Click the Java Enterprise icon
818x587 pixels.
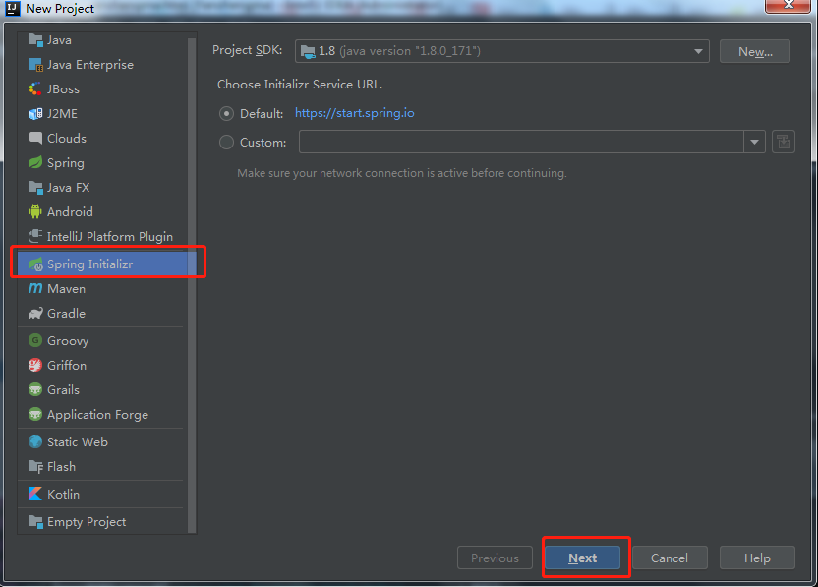[x=35, y=65]
